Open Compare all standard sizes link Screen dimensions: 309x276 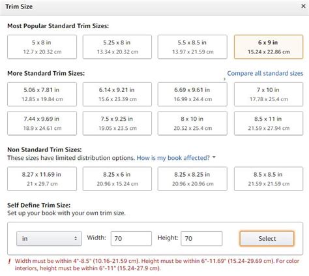pyautogui.click(x=265, y=73)
